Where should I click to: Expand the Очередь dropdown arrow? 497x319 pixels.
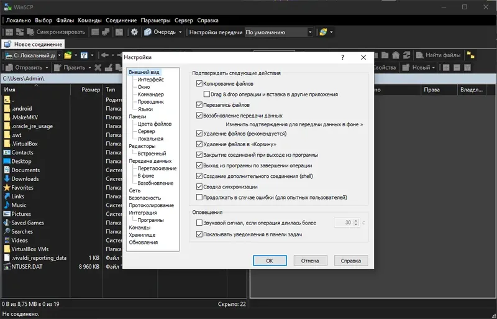coord(180,32)
